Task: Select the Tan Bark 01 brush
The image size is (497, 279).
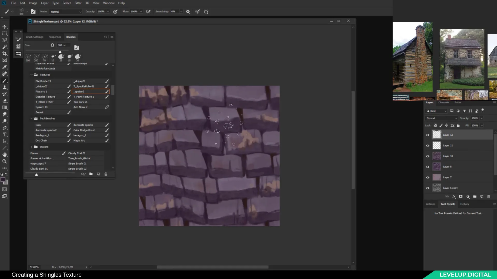Action: (91, 102)
